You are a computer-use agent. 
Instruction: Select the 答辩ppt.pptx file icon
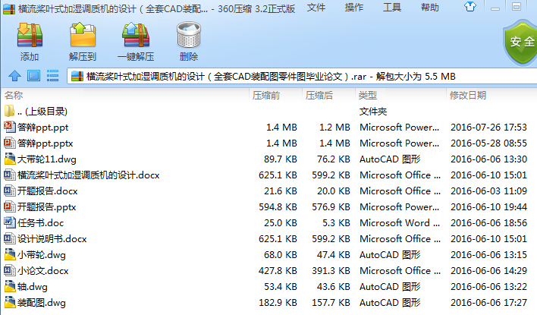[10, 143]
